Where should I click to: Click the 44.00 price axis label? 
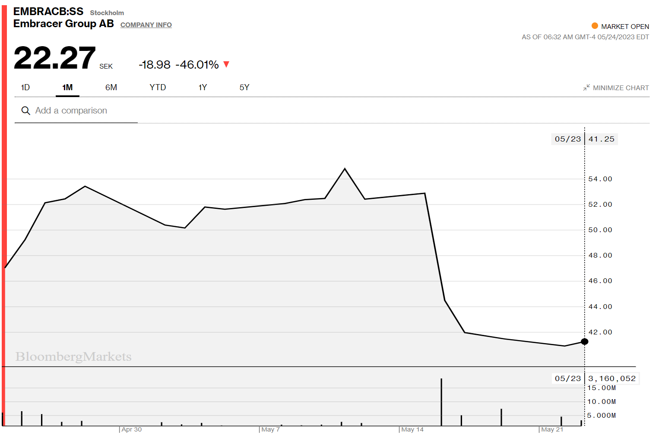tap(600, 307)
